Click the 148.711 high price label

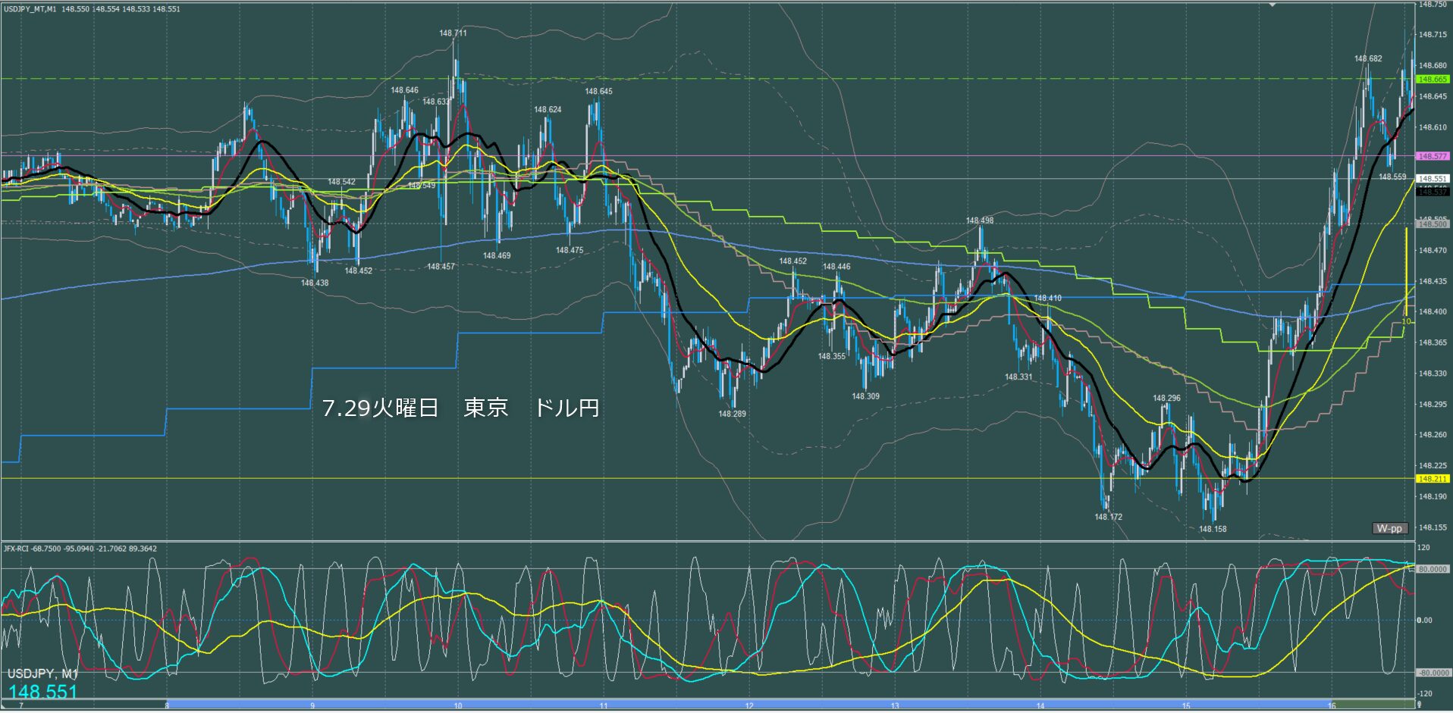(x=453, y=33)
